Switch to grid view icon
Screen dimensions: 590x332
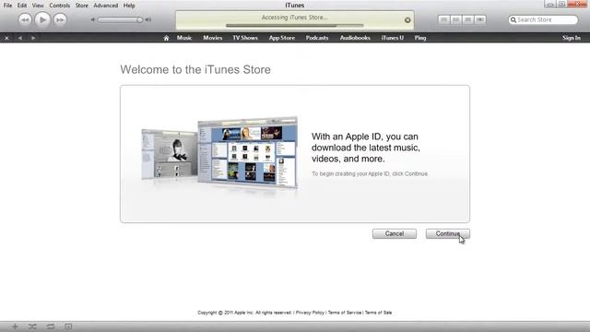467,19
